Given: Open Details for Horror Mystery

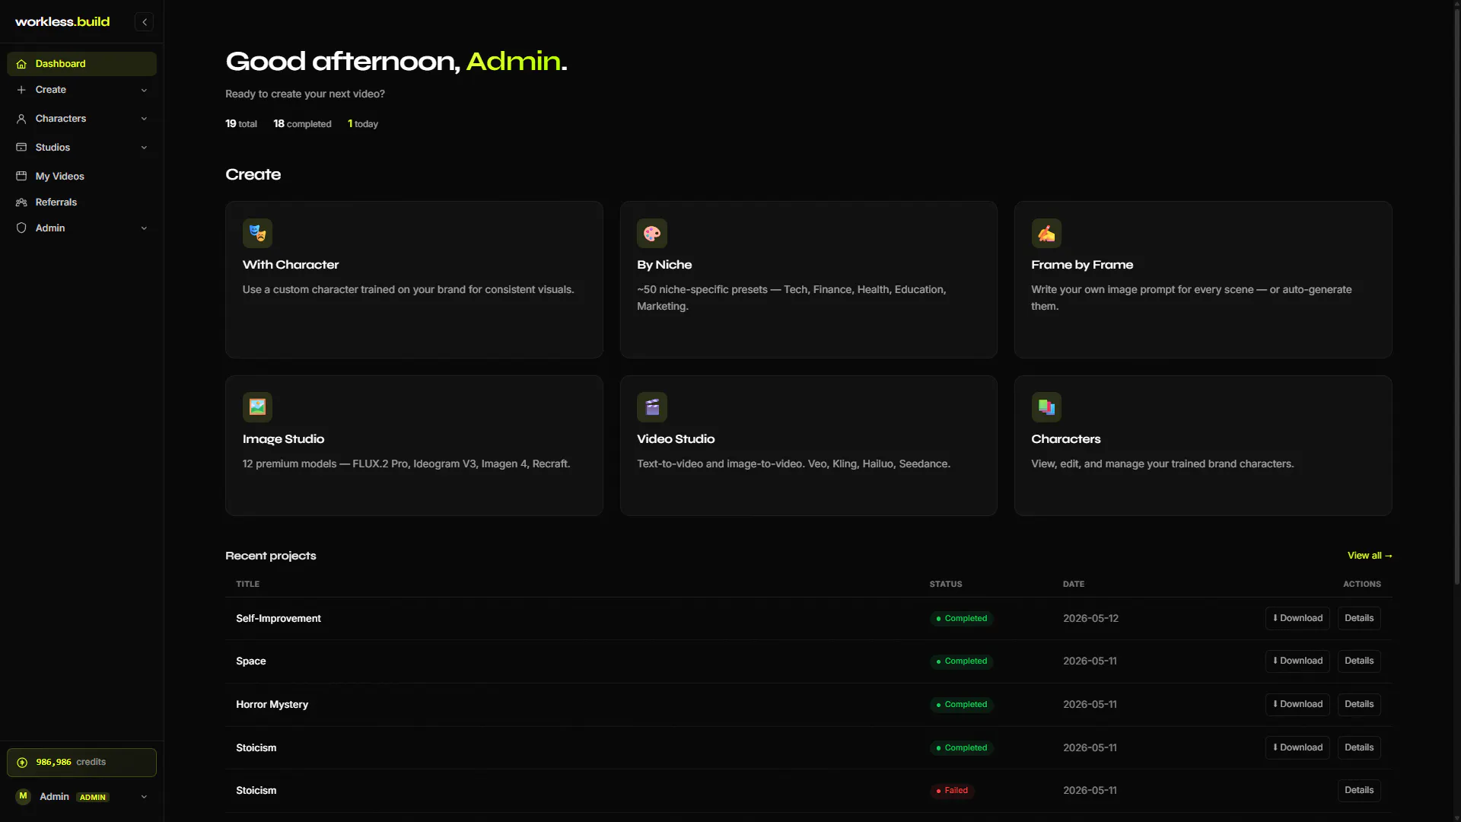Looking at the screenshot, I should [1359, 704].
